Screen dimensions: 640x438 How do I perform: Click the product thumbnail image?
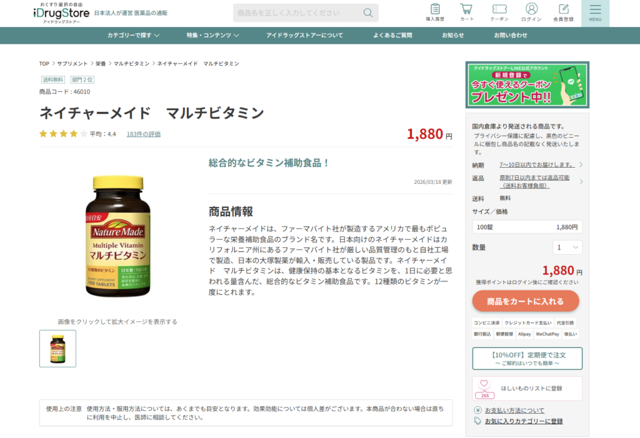point(57,349)
